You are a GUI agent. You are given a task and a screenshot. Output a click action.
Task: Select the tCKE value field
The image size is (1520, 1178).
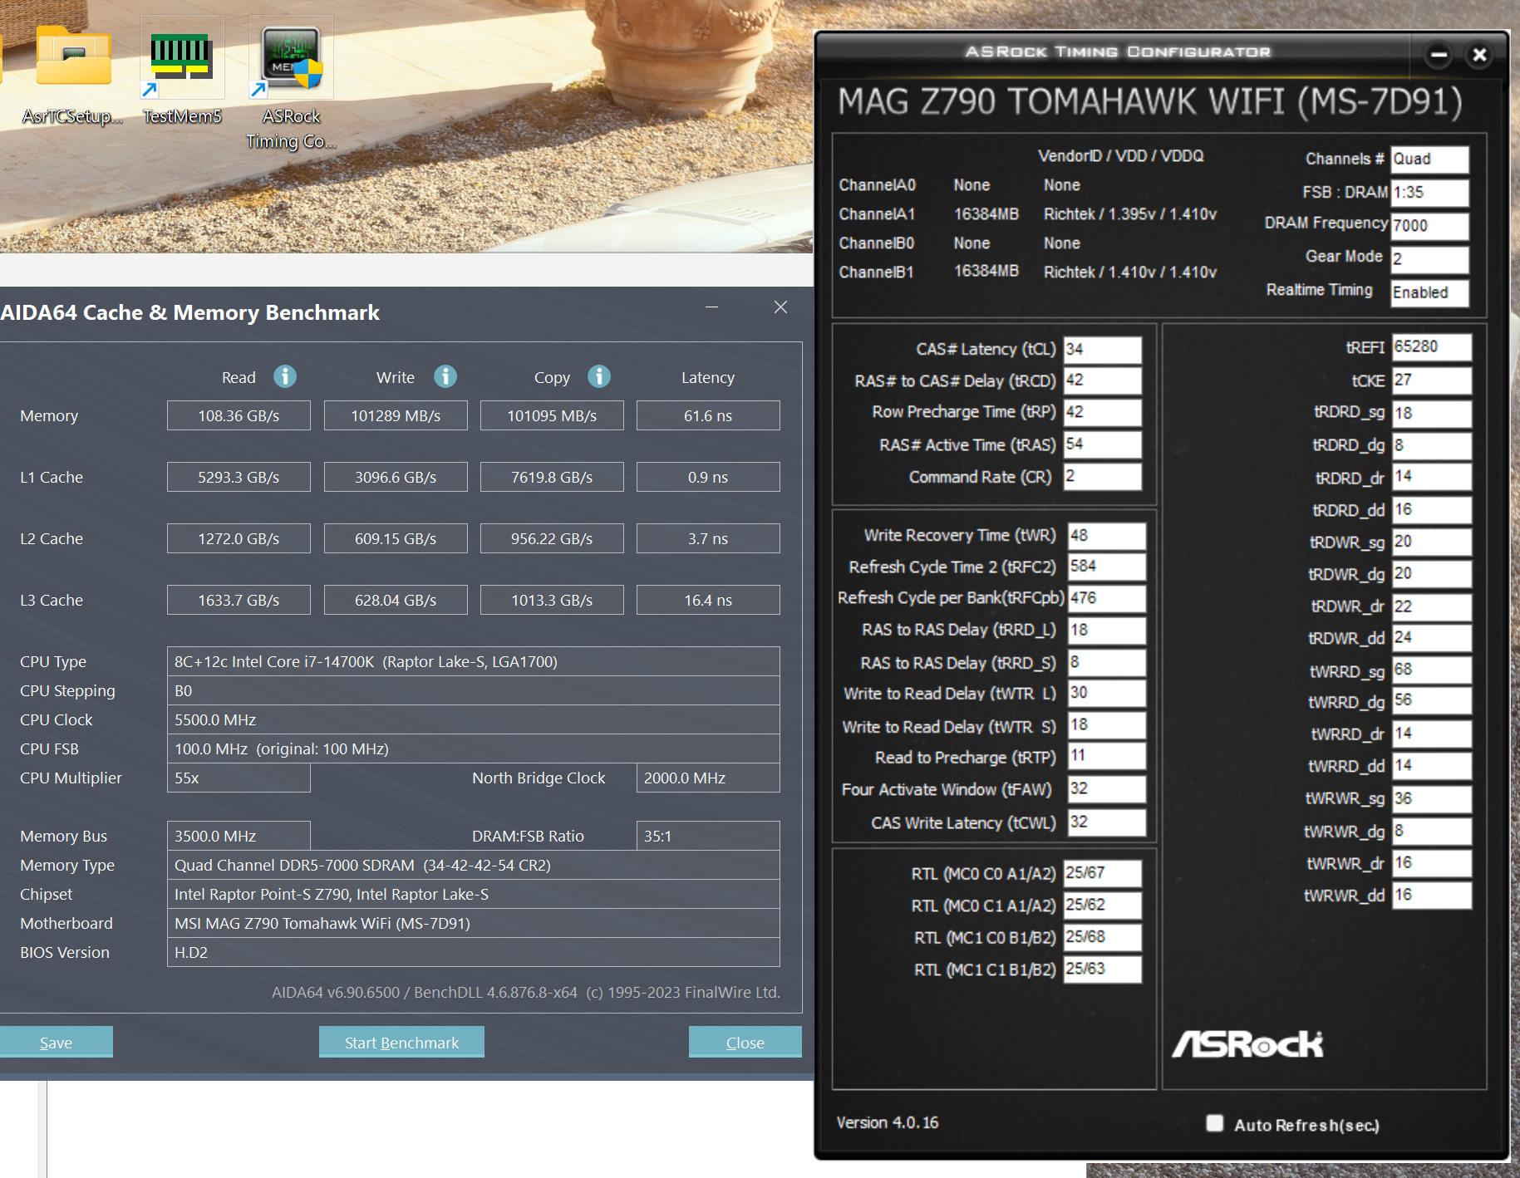(1432, 380)
